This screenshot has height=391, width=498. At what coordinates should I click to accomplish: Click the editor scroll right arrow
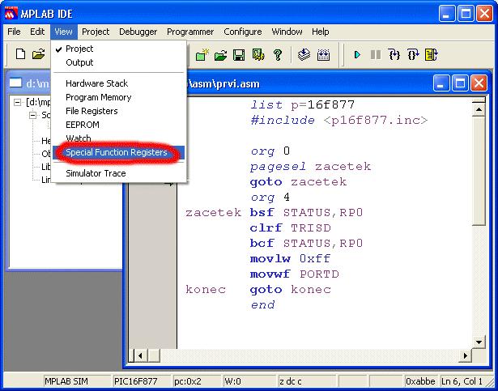pos(466,355)
